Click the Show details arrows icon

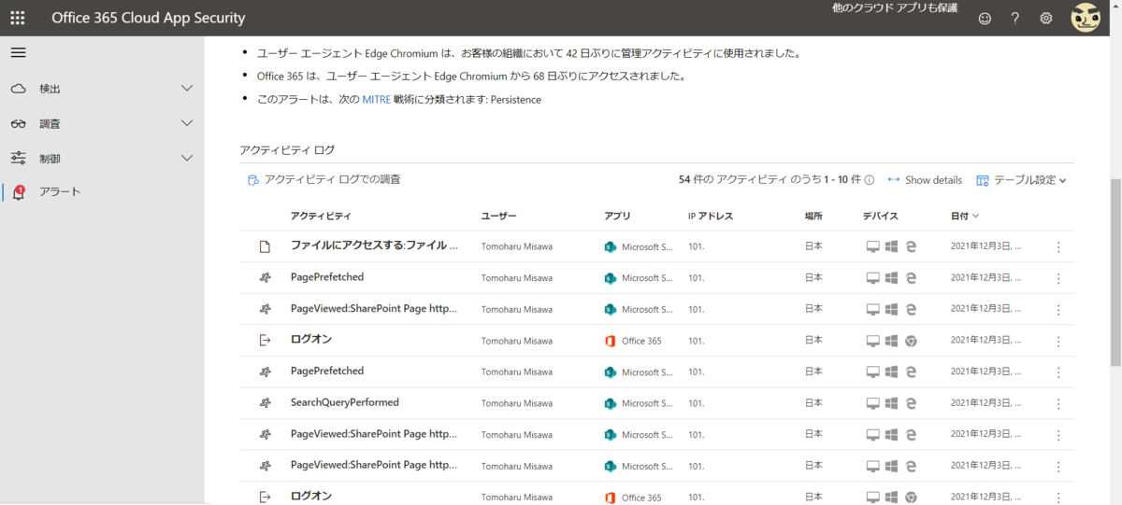[x=893, y=180]
